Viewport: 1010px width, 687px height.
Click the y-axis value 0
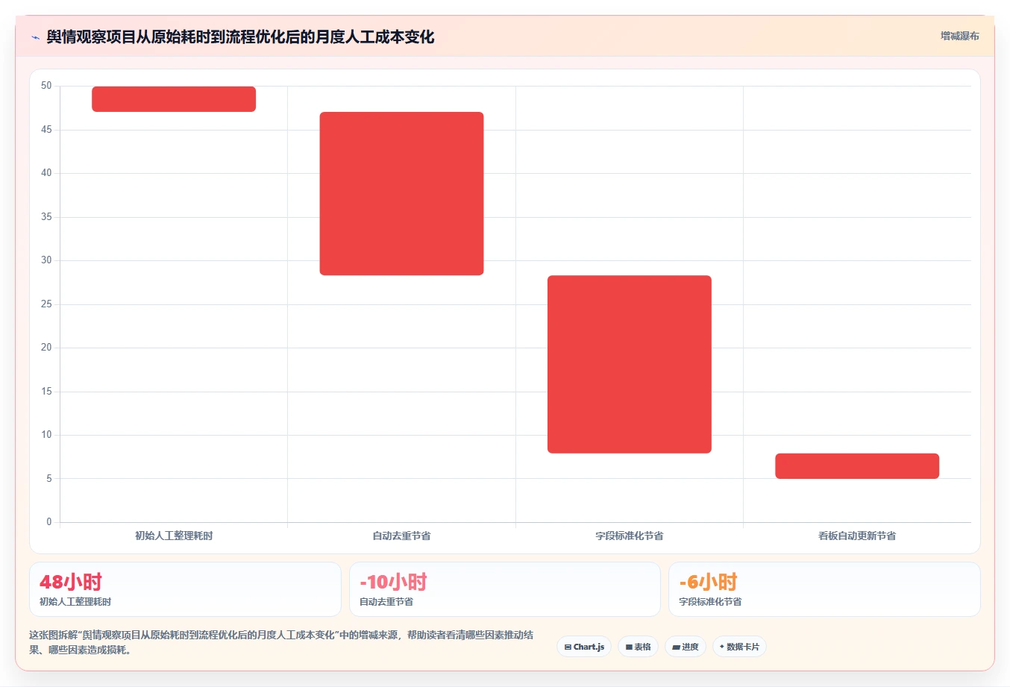tap(49, 522)
